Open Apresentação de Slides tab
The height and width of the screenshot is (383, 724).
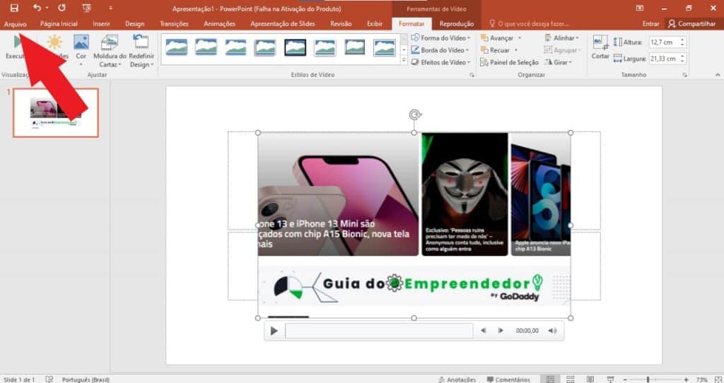283,23
